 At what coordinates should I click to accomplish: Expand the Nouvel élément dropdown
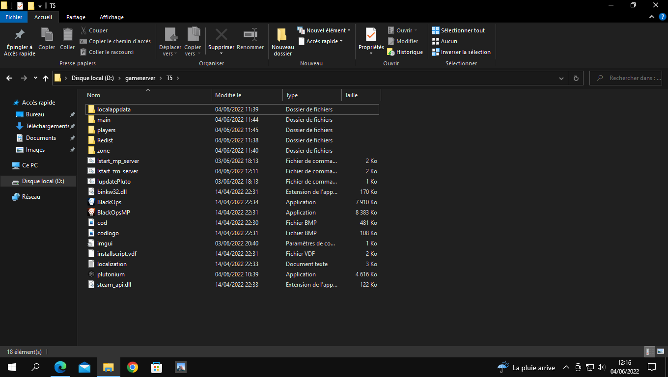(x=325, y=30)
